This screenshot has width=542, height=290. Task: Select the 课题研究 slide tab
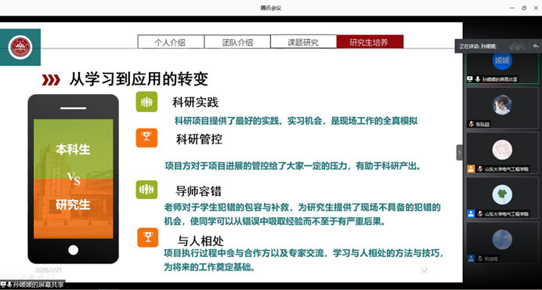tap(303, 42)
